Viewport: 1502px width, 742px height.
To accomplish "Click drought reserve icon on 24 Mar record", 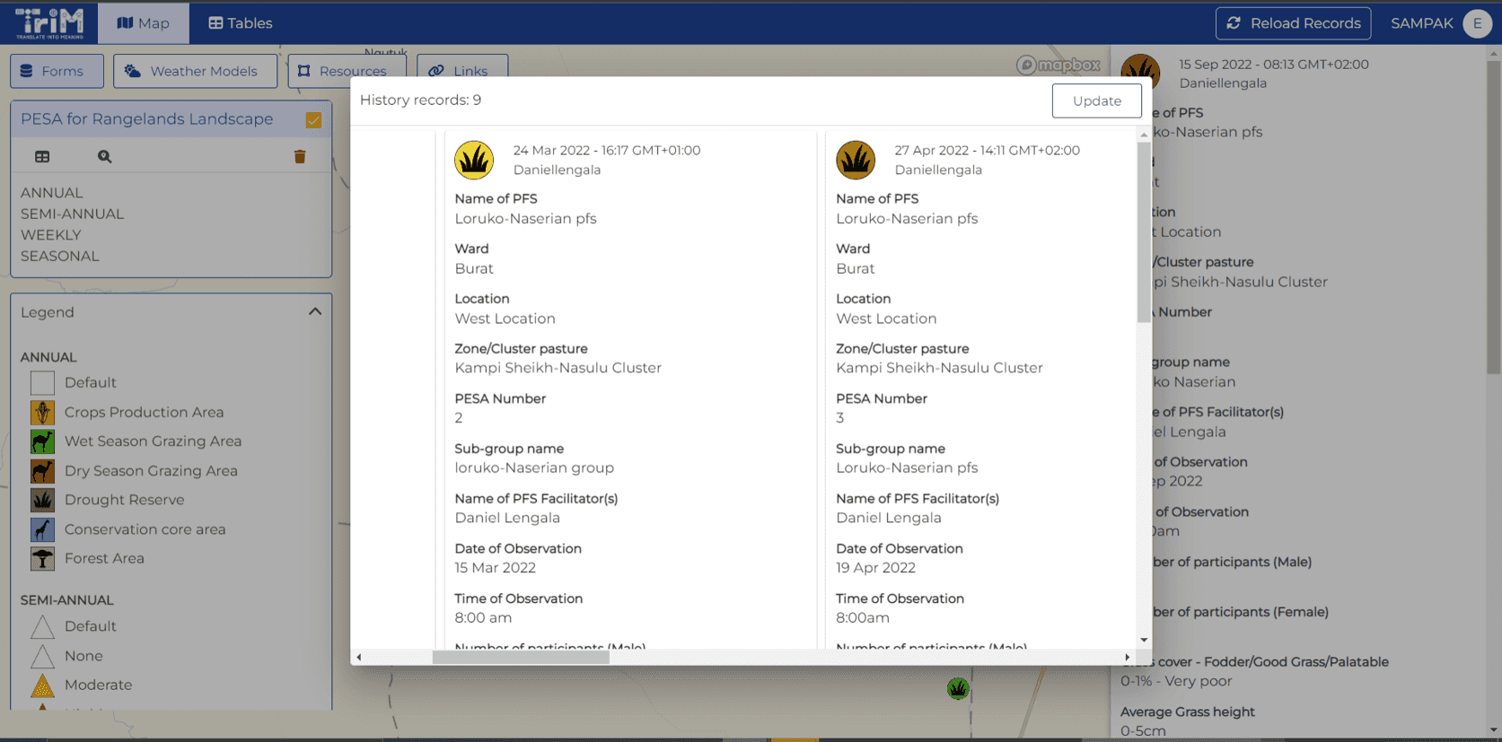I will pos(474,161).
